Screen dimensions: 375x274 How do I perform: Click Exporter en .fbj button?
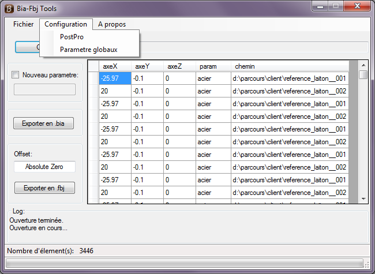point(44,188)
